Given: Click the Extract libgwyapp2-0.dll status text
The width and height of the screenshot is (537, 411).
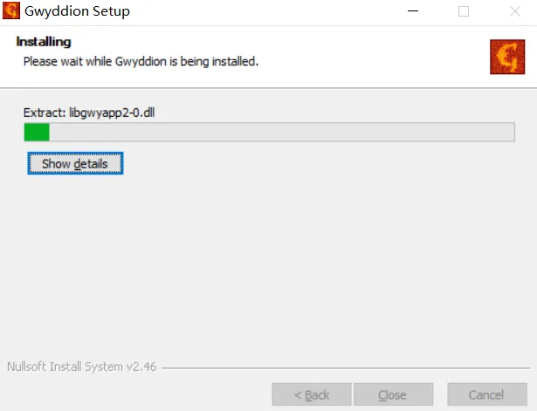Looking at the screenshot, I should (x=89, y=113).
